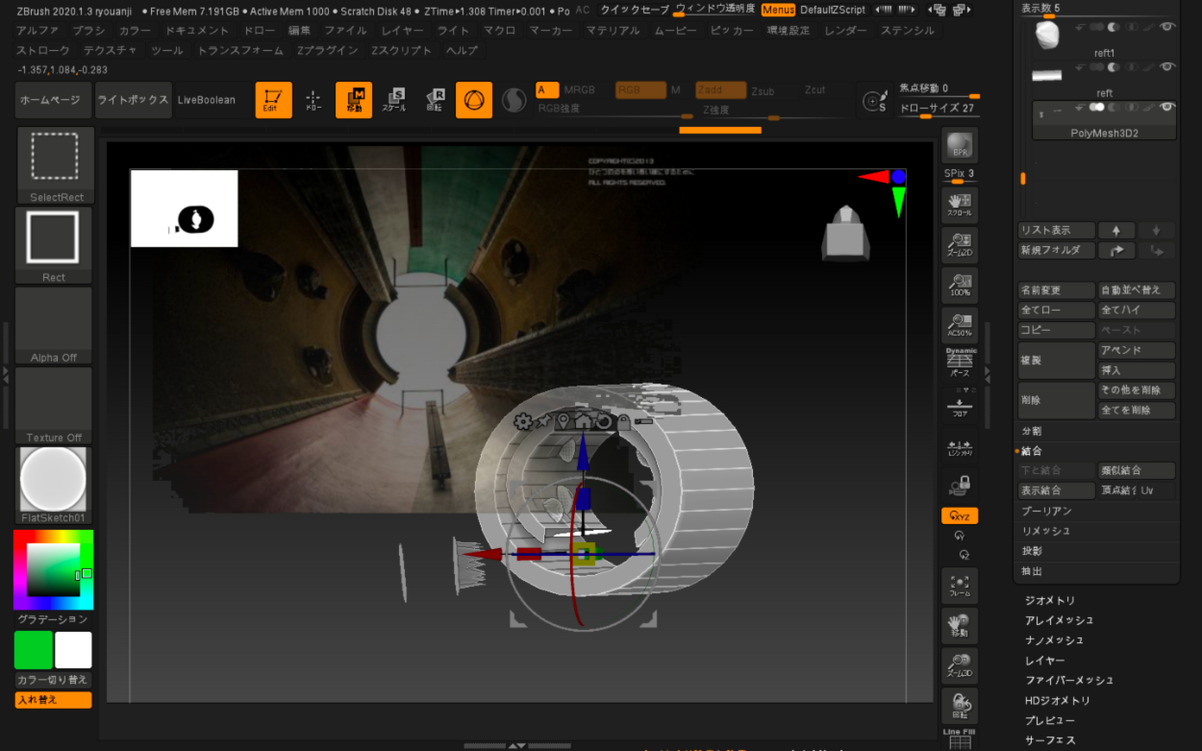This screenshot has width=1202, height=751.
Task: Open the Zプラグイン menu
Action: (327, 50)
